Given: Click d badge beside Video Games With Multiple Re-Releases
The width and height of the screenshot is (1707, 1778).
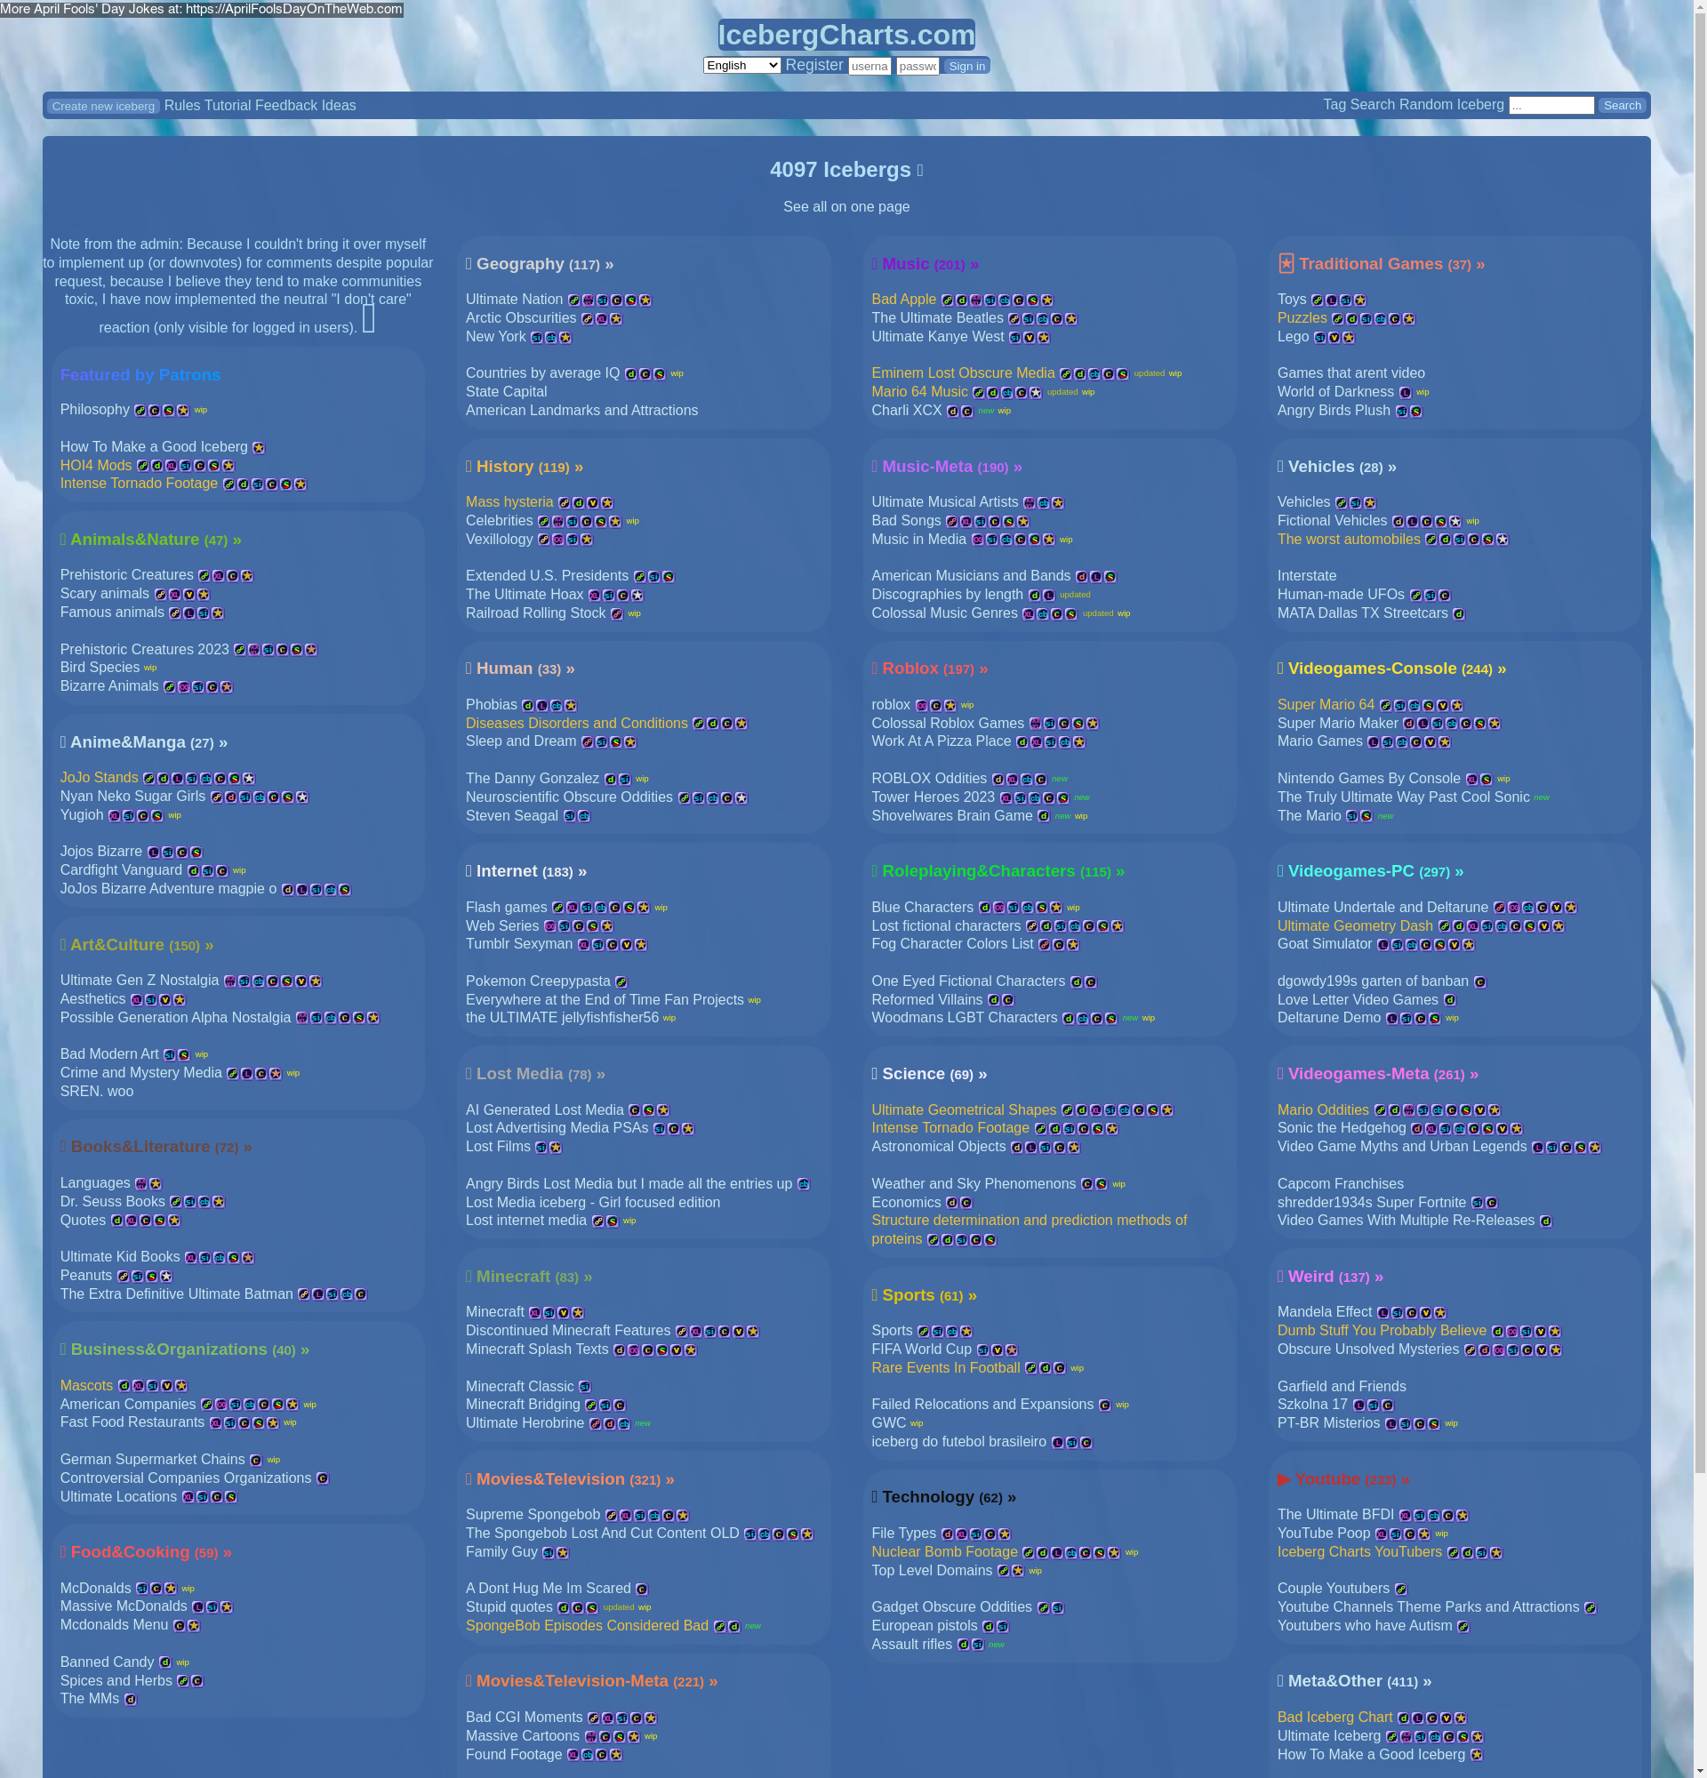Looking at the screenshot, I should 1545,1221.
